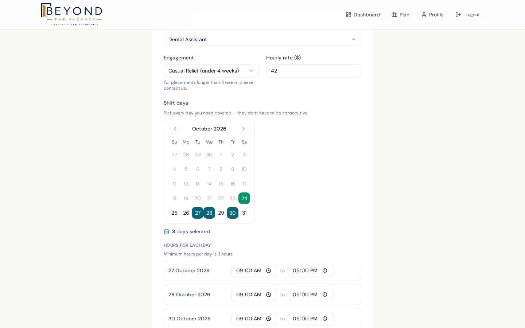Select October 25 in the calendar
The height and width of the screenshot is (328, 525).
tap(174, 213)
